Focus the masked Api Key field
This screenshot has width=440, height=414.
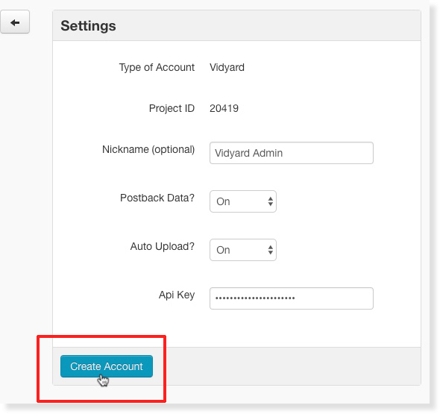coord(292,298)
